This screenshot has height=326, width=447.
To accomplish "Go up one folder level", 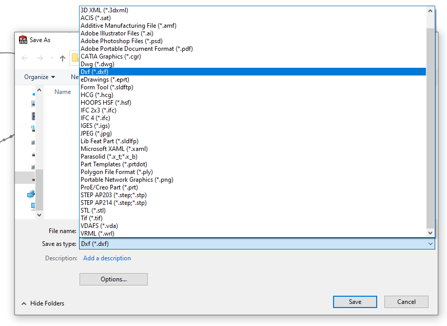I will 63,58.
